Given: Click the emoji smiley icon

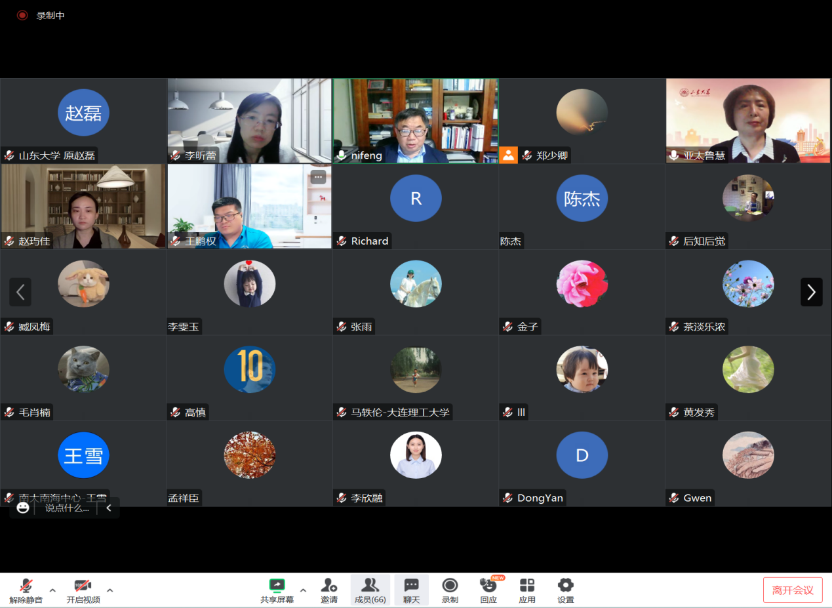Looking at the screenshot, I should coord(23,508).
